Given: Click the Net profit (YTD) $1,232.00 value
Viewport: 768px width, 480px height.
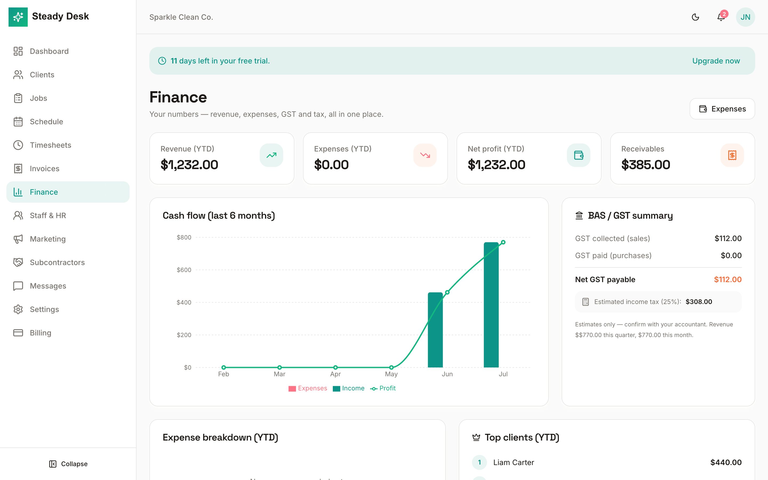Looking at the screenshot, I should tap(496, 165).
